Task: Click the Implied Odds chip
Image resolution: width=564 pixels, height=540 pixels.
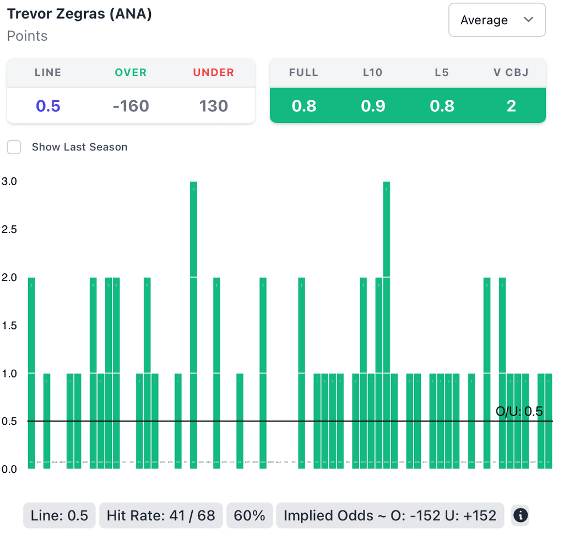Action: click(390, 516)
